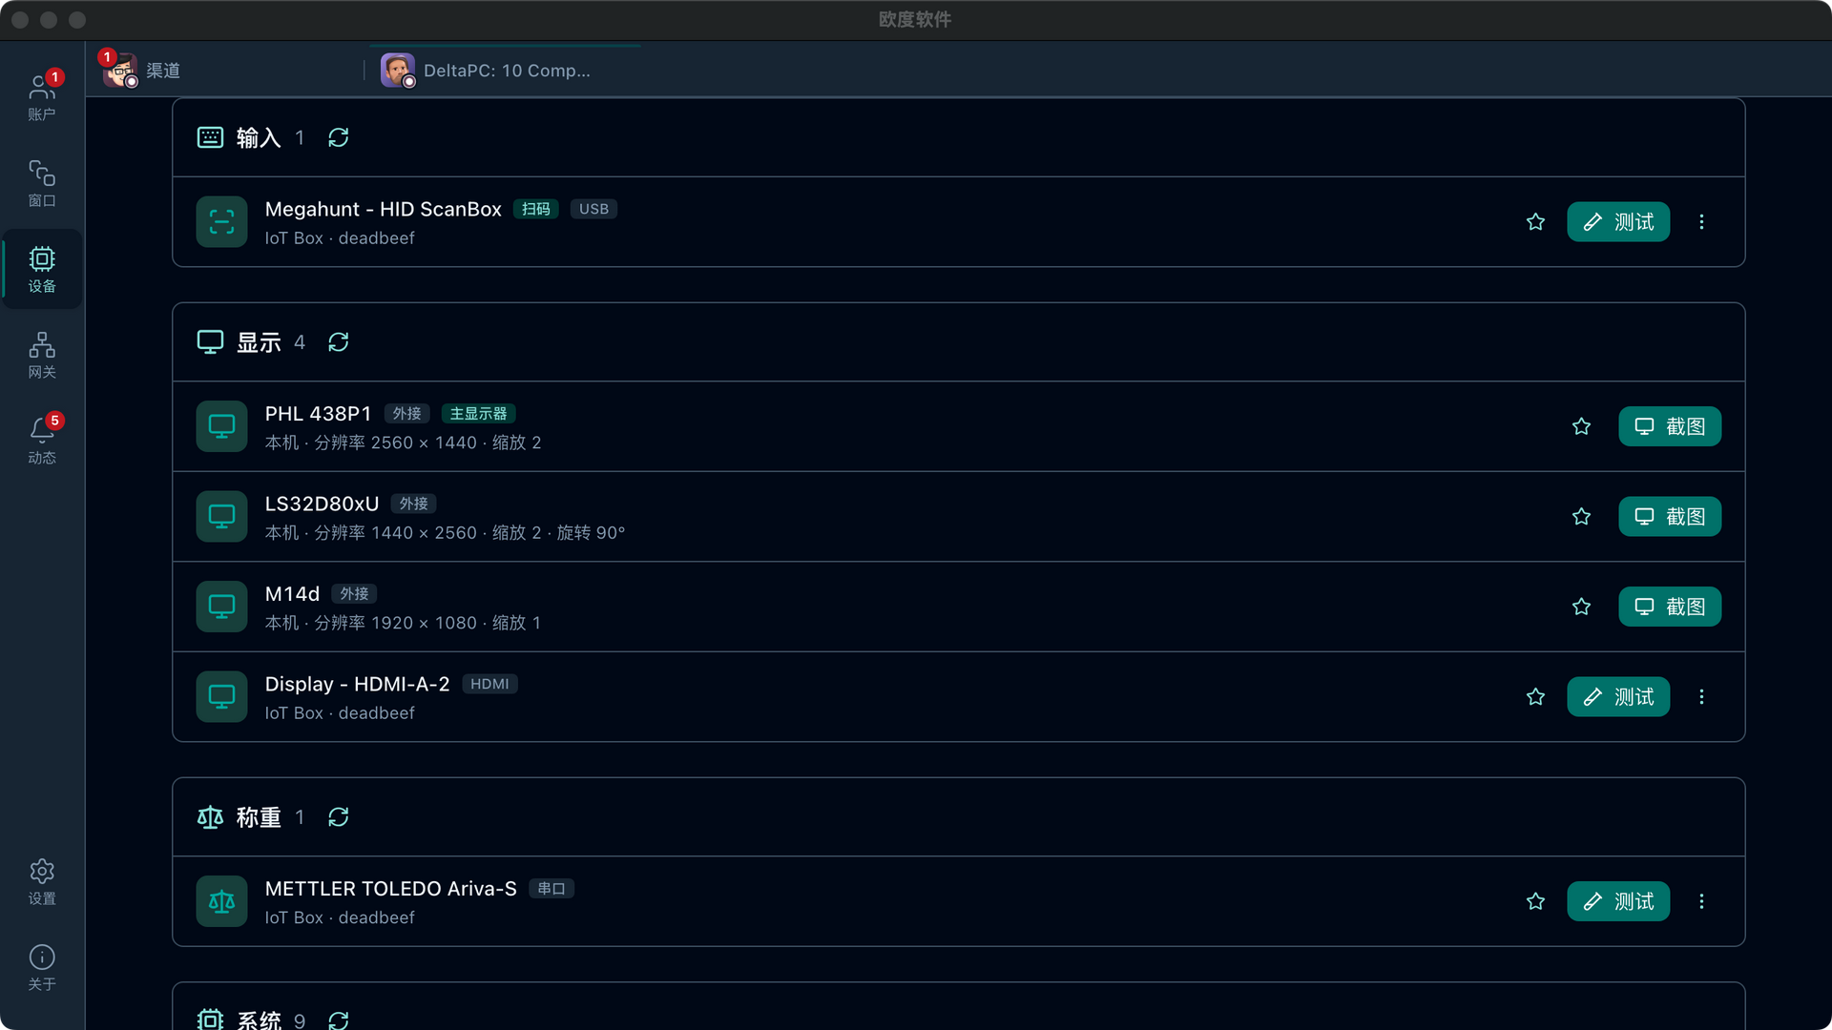Open more options for METTLER TOLEDO Ariva-S
This screenshot has height=1030, width=1832.
click(x=1701, y=901)
